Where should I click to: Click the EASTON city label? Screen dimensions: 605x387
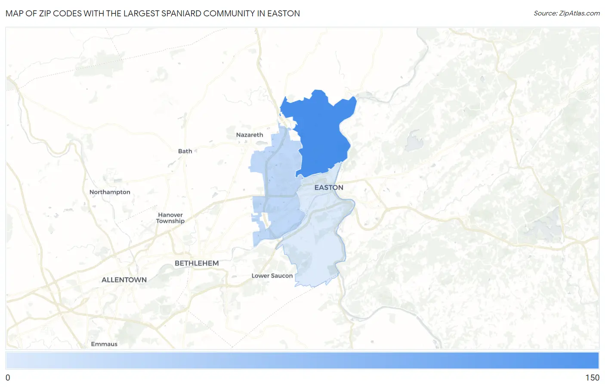[329, 188]
